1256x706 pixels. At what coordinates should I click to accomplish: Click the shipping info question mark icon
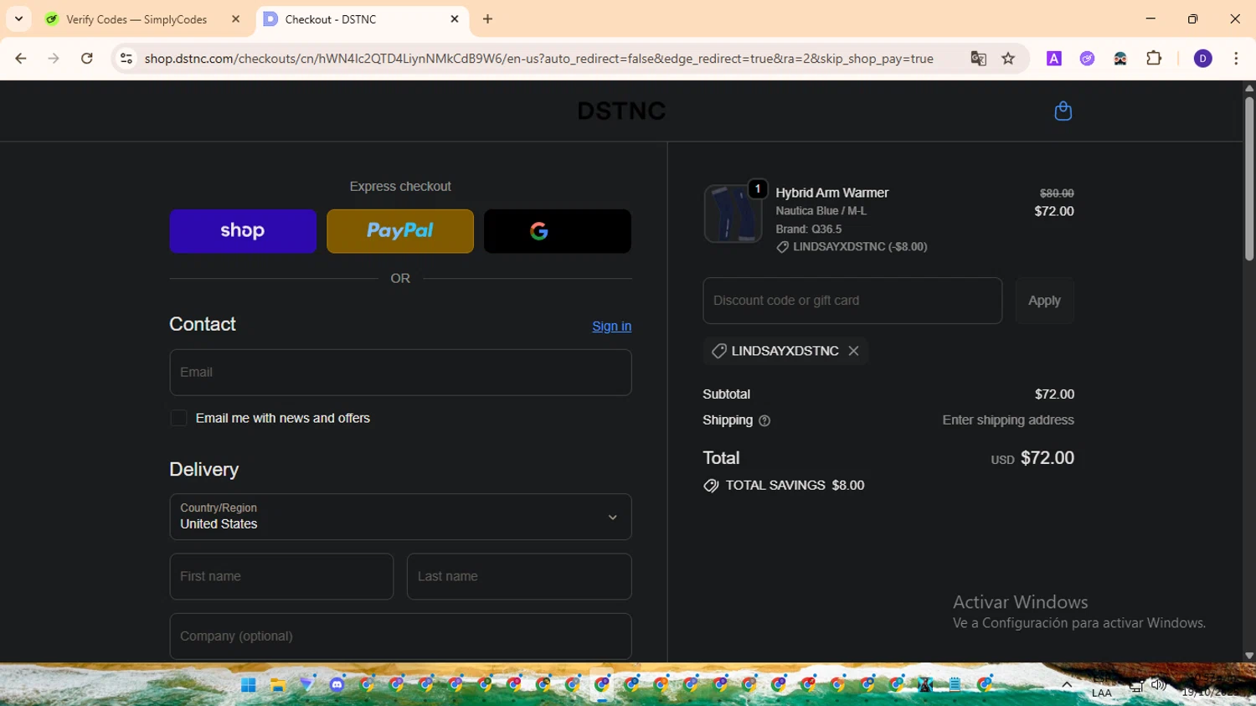click(x=764, y=420)
